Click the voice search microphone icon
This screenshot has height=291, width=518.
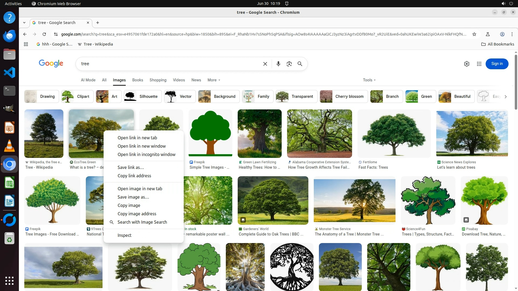click(x=278, y=64)
